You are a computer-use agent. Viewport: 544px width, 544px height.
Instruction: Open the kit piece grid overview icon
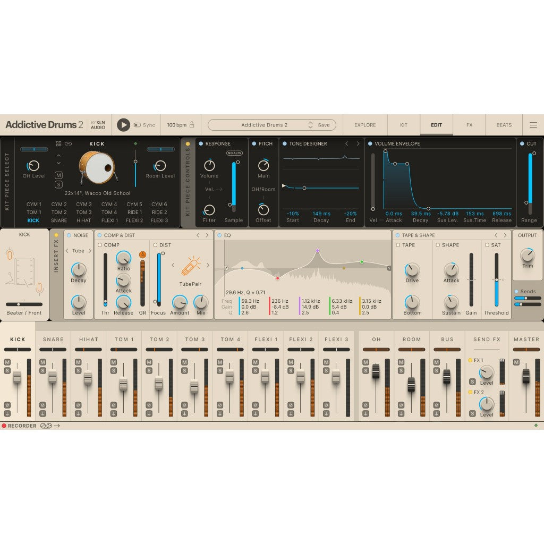click(58, 143)
